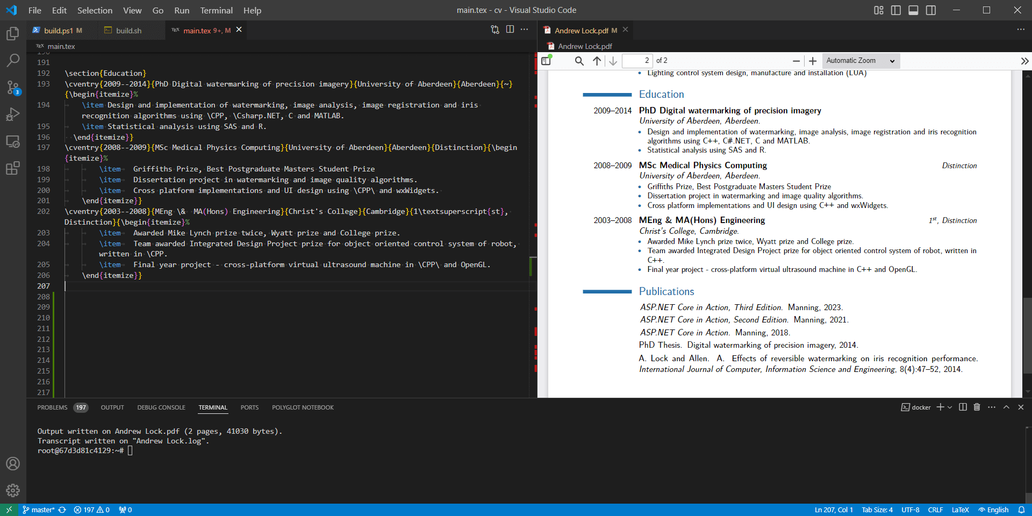This screenshot has height=516, width=1032.
Task: Open Remote Explorer view
Action: [13, 141]
